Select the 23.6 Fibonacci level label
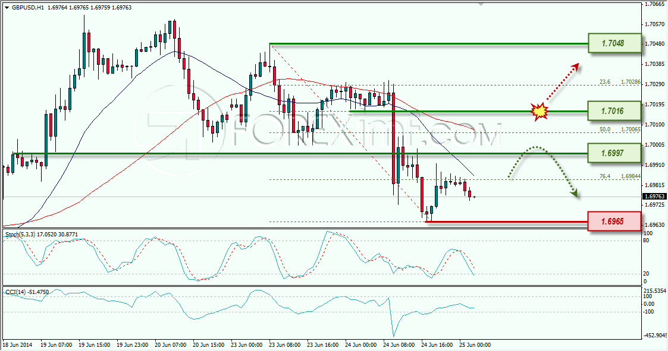The width and height of the screenshot is (668, 351). click(606, 82)
